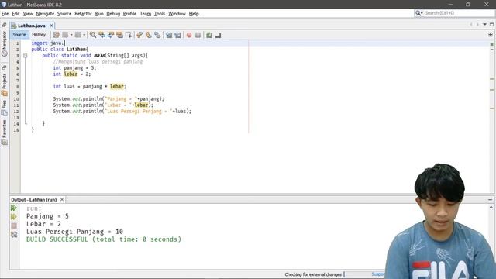
Task: Open the Navigate menu
Action: click(45, 14)
